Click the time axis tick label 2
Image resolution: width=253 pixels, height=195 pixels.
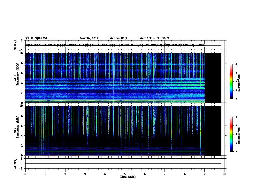pyautogui.click(x=65, y=174)
